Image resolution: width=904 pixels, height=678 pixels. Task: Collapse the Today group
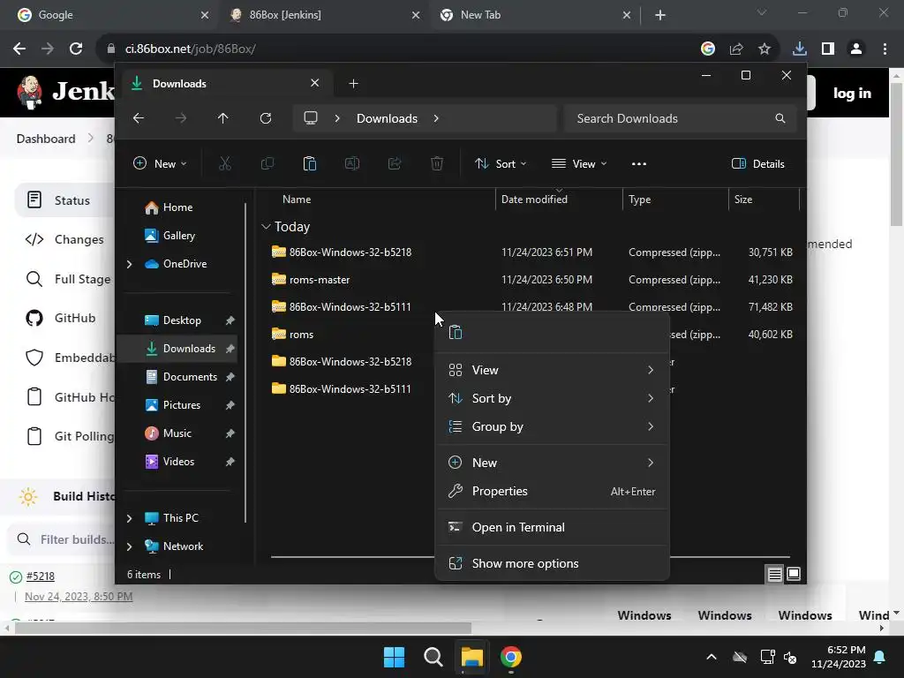click(266, 227)
